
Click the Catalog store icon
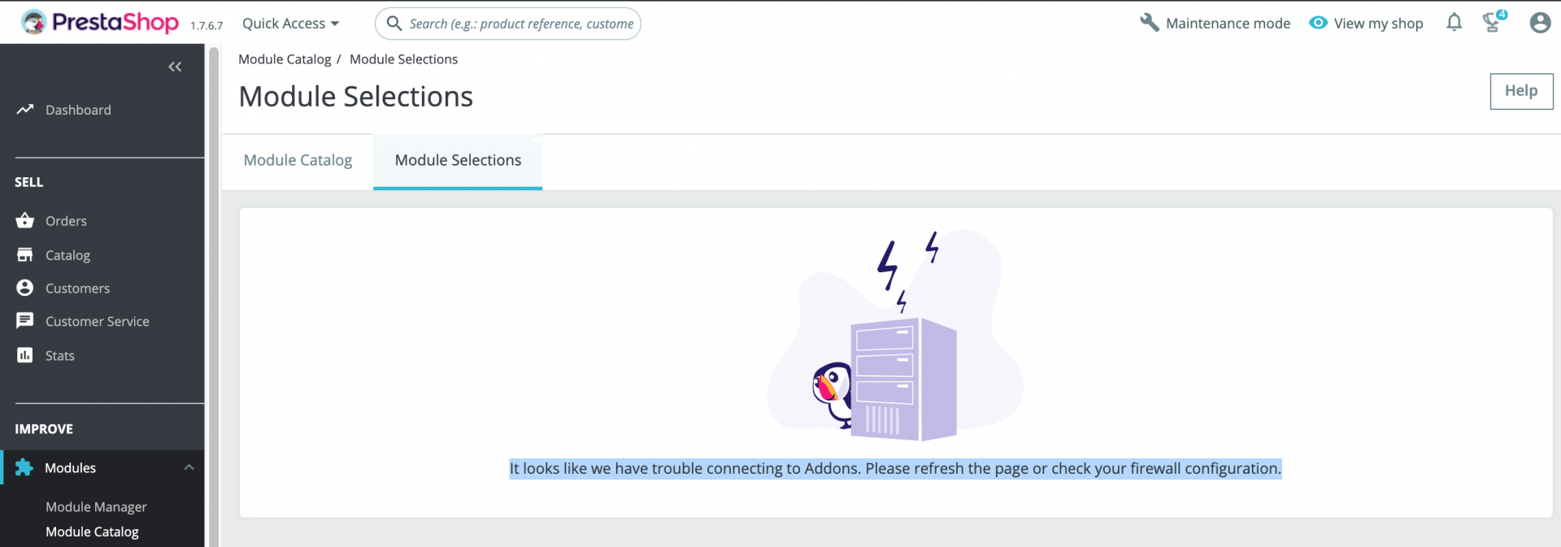click(x=25, y=254)
